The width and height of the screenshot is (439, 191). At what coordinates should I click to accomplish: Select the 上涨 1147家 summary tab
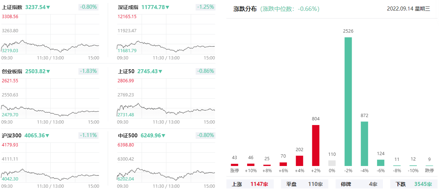click(250, 184)
